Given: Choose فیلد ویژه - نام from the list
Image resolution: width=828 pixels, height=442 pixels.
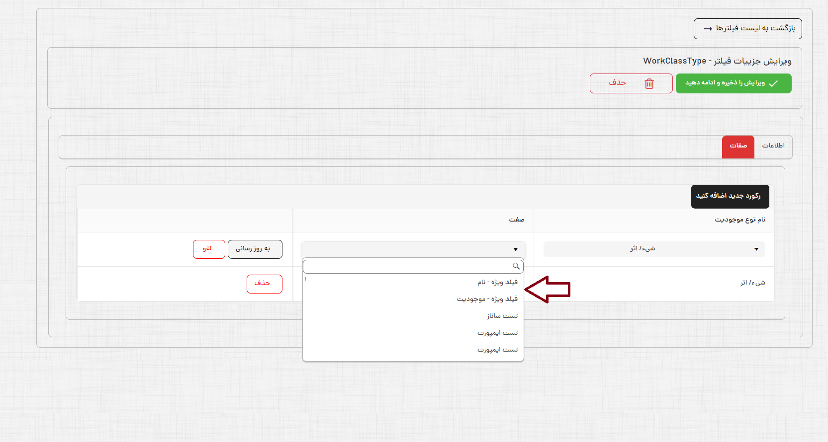Looking at the screenshot, I should [497, 282].
